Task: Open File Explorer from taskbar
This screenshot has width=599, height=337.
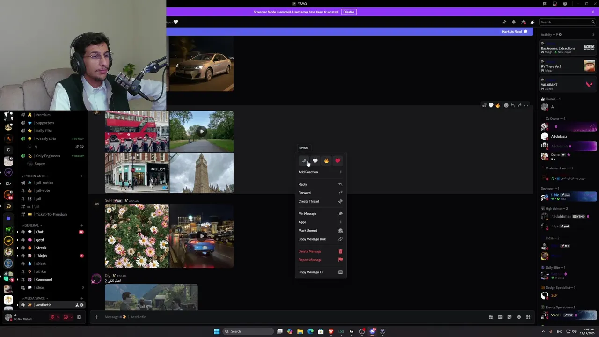Action: point(300,331)
